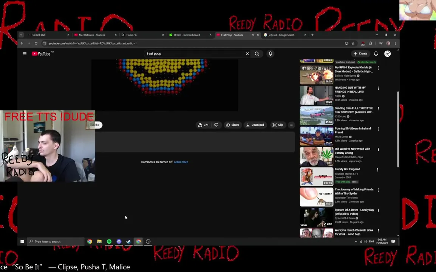Viewport: 436px width, 272px height.
Task: Open the Learn more link about comments
Action: (181, 162)
